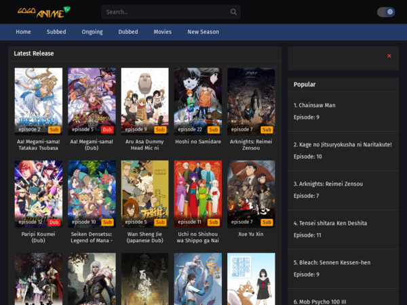Open Paripi Koumei (Dub) poster
407x305 pixels.
tap(39, 194)
